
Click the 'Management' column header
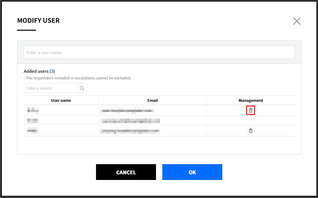click(x=251, y=100)
